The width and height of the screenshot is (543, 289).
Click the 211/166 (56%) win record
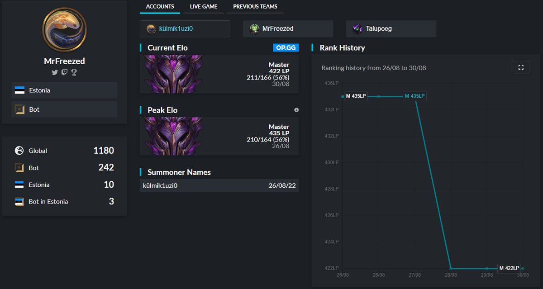268,77
